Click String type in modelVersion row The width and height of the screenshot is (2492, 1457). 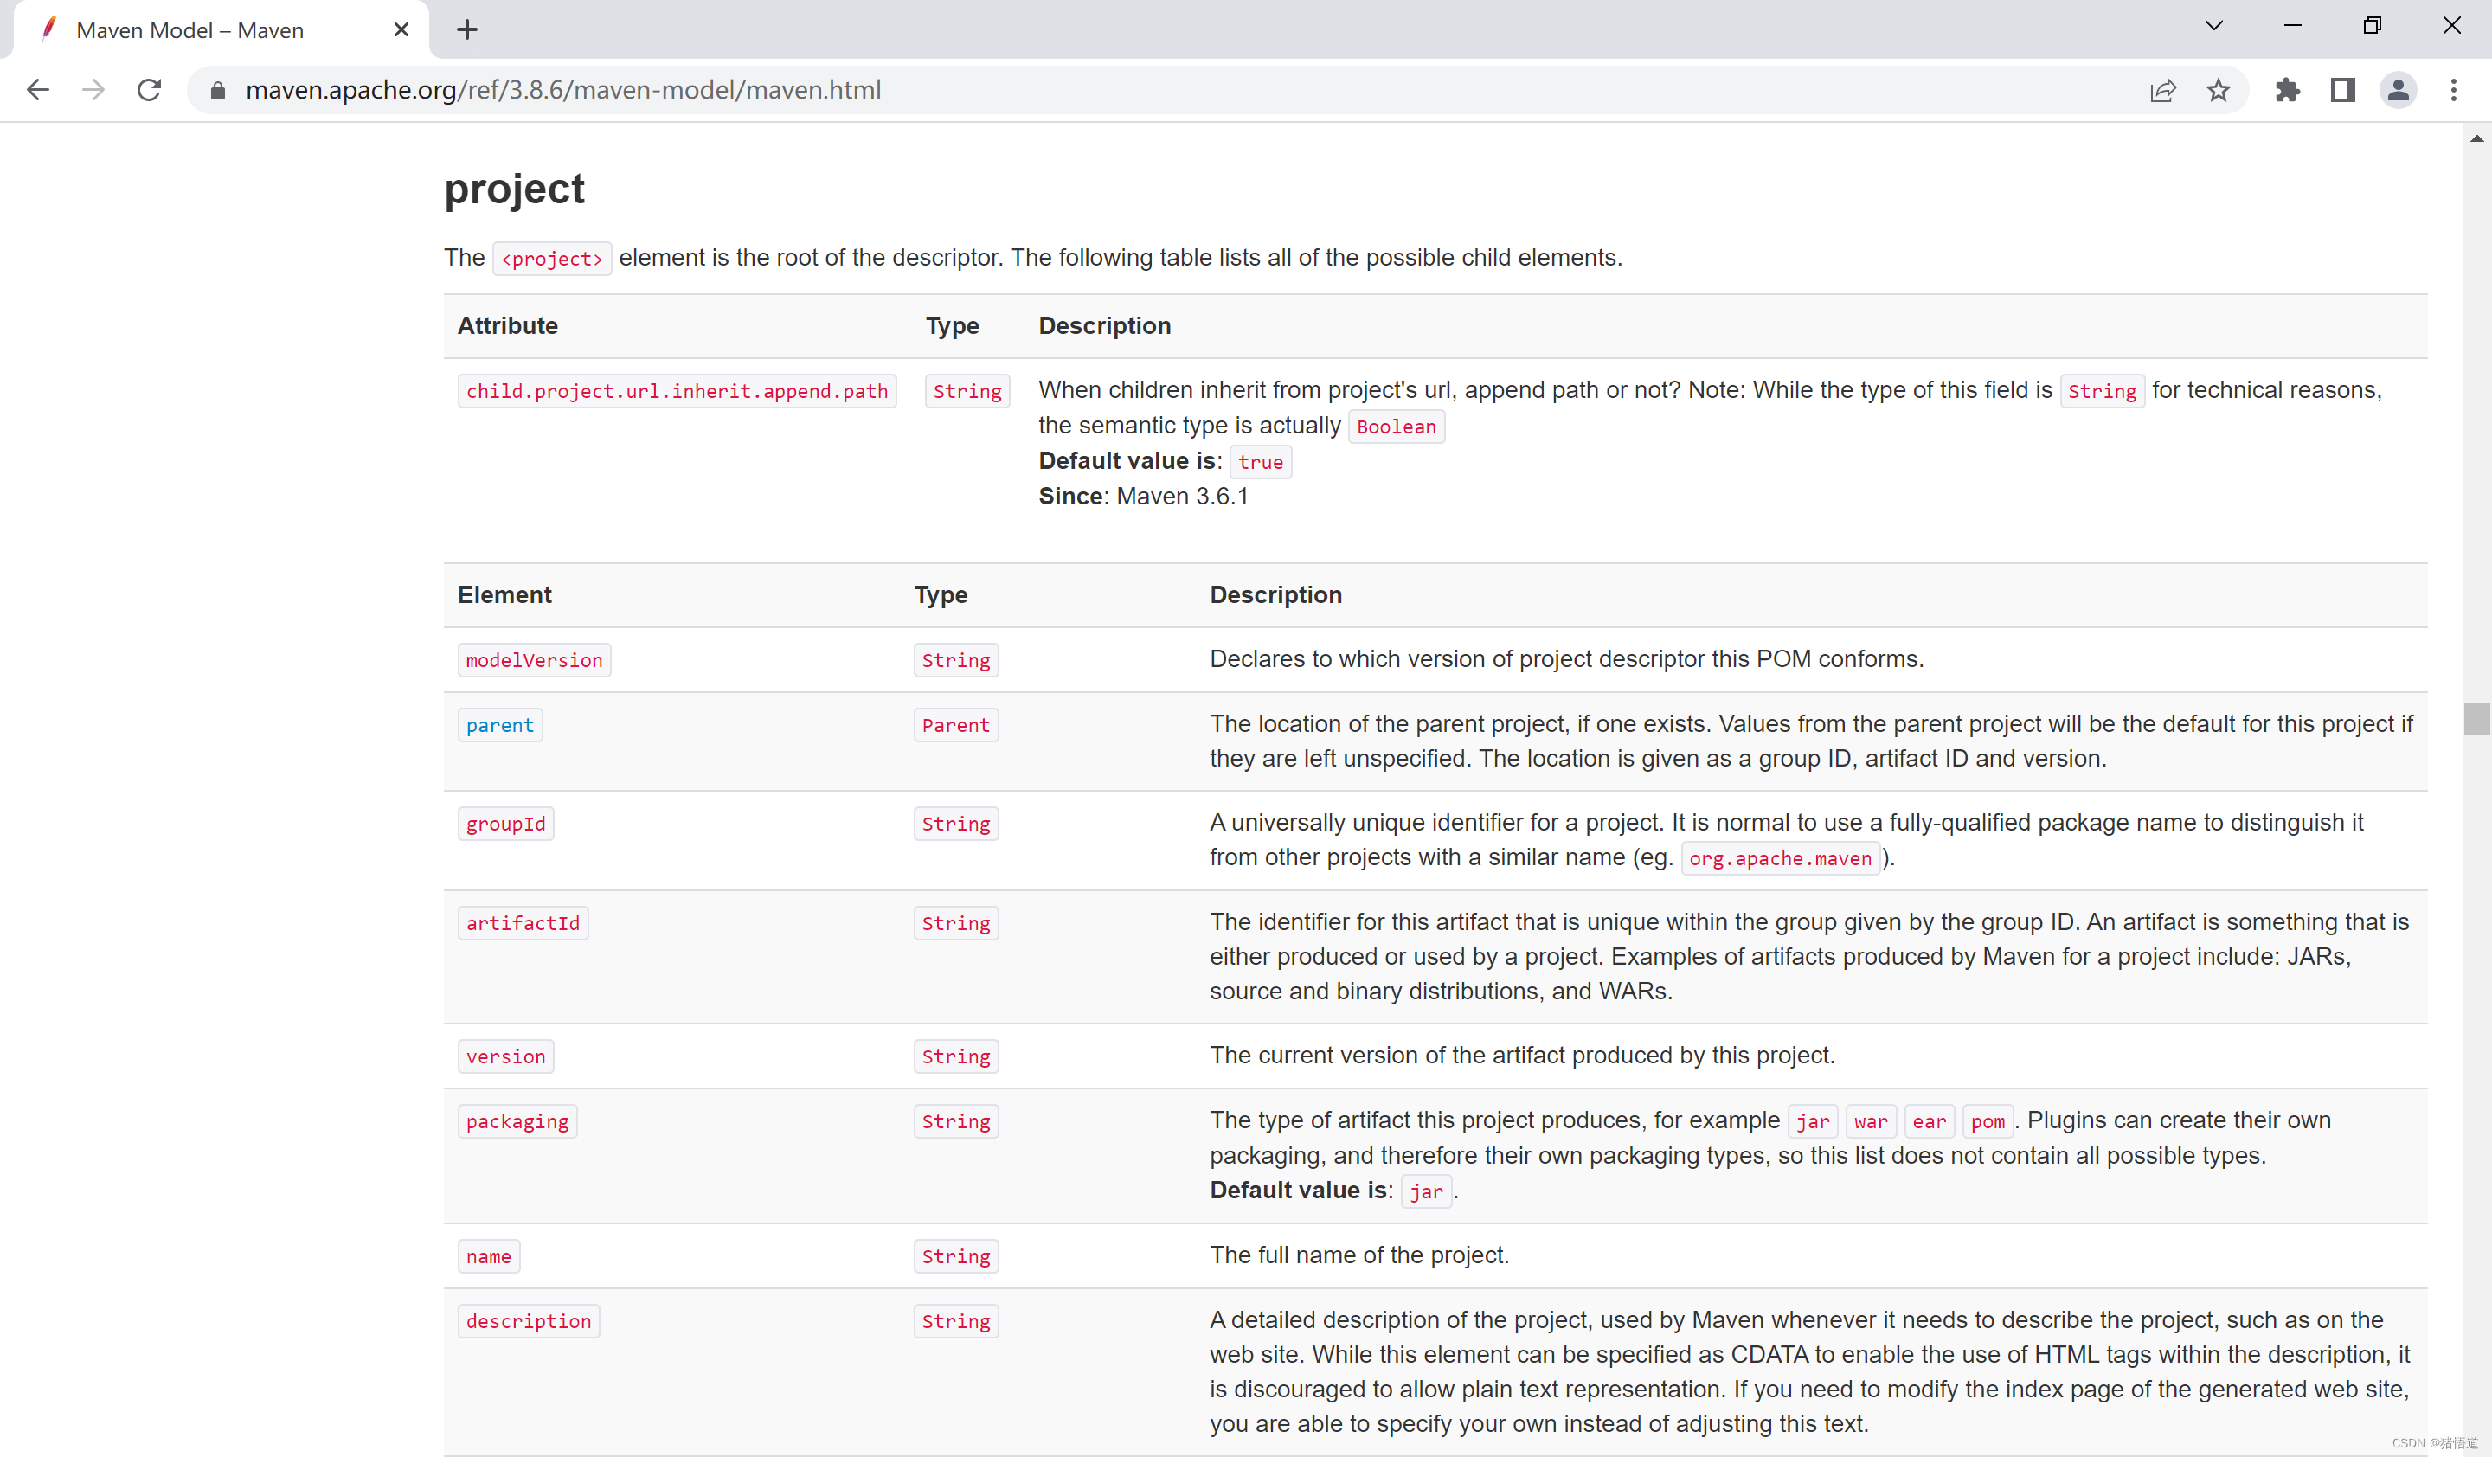(x=955, y=660)
